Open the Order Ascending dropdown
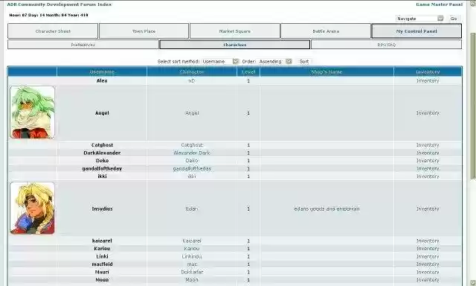The image size is (476, 286). [275, 61]
